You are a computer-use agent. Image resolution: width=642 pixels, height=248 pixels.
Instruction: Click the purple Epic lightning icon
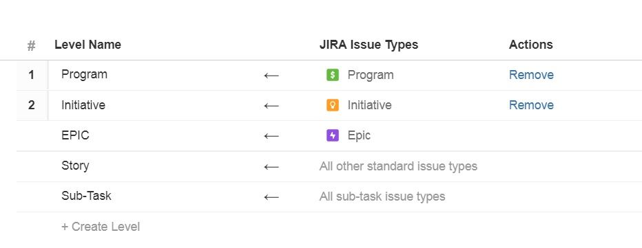333,135
